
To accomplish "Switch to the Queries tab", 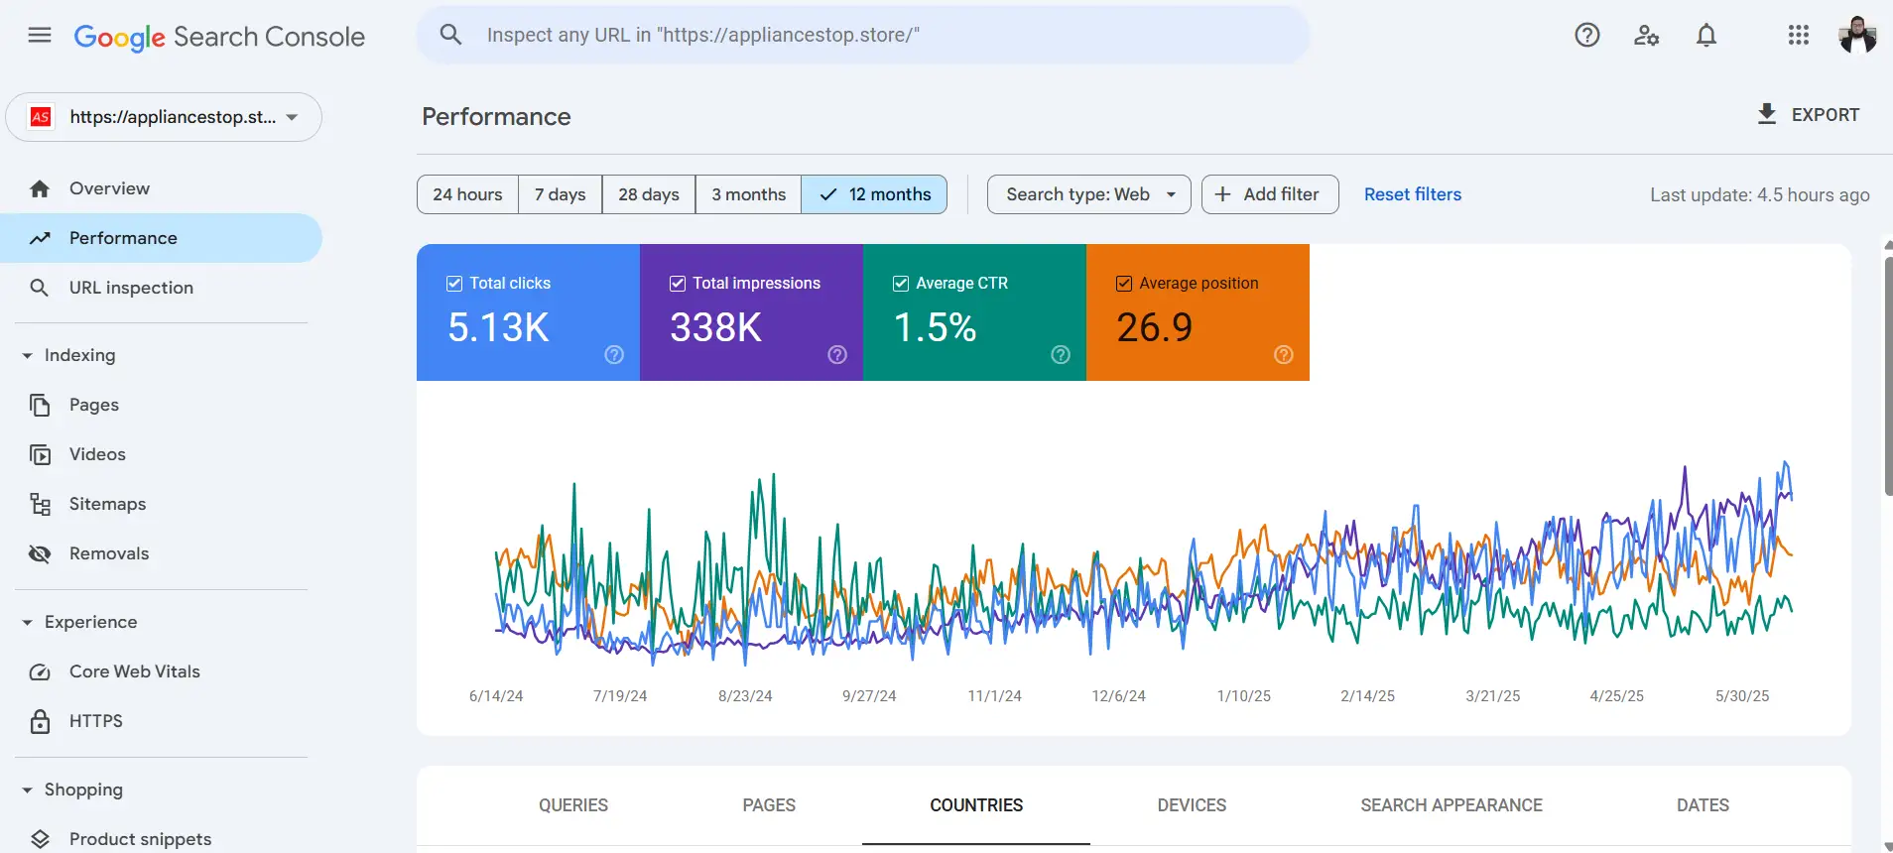I will (573, 805).
